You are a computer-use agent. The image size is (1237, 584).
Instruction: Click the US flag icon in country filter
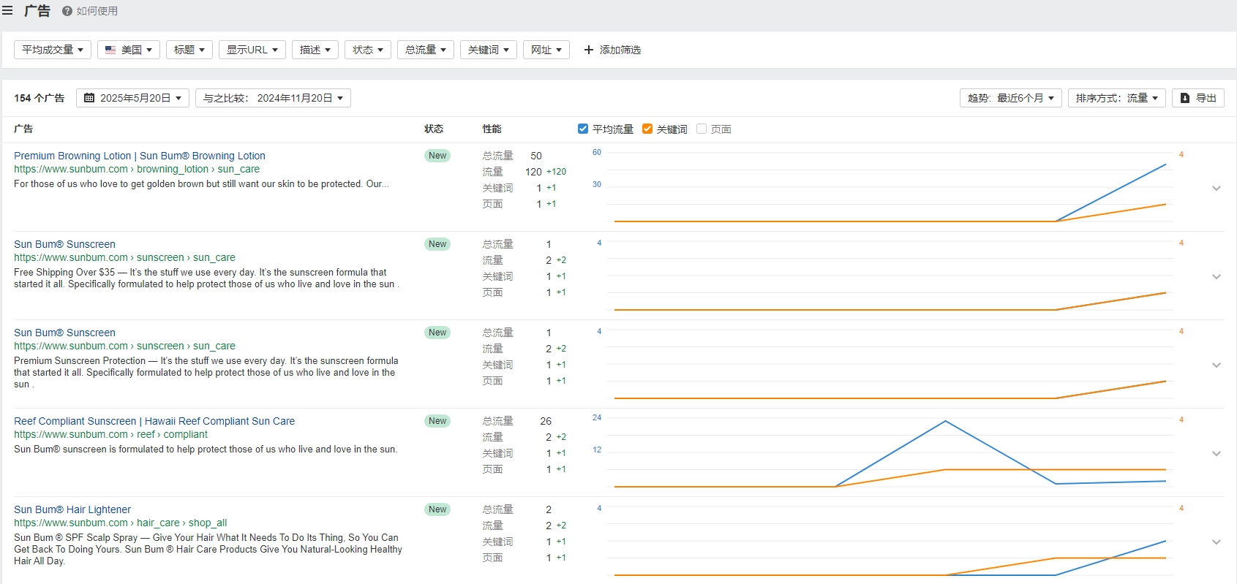pos(110,50)
